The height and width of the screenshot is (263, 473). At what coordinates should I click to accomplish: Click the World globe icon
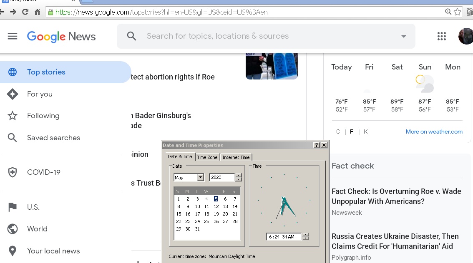[x=13, y=229]
